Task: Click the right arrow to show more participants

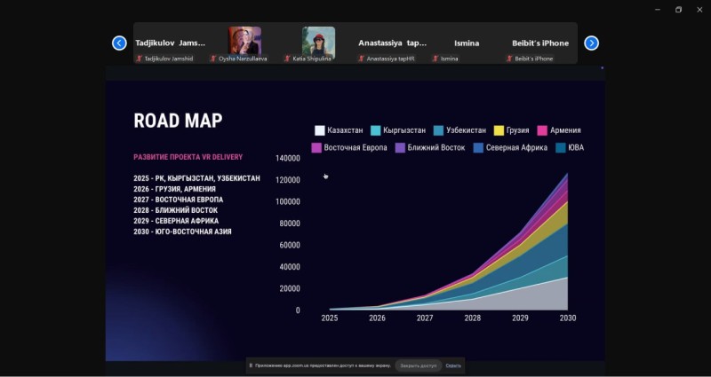Action: pos(591,43)
